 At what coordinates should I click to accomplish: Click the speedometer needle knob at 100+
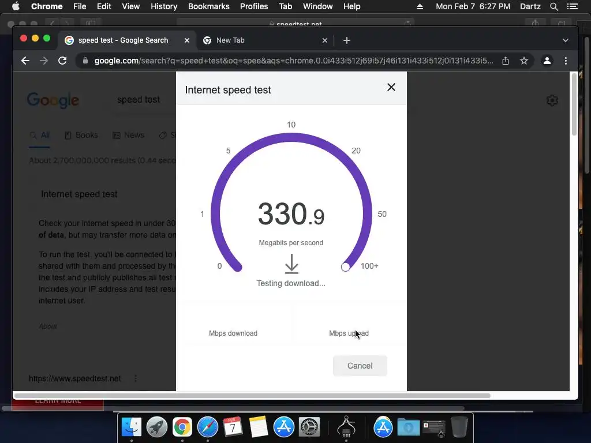(345, 267)
